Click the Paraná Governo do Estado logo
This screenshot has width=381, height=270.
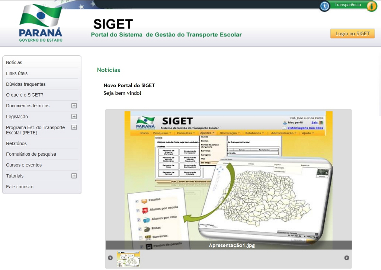click(41, 23)
